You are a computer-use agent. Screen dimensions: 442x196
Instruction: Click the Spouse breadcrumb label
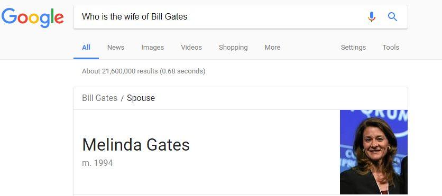[141, 98]
